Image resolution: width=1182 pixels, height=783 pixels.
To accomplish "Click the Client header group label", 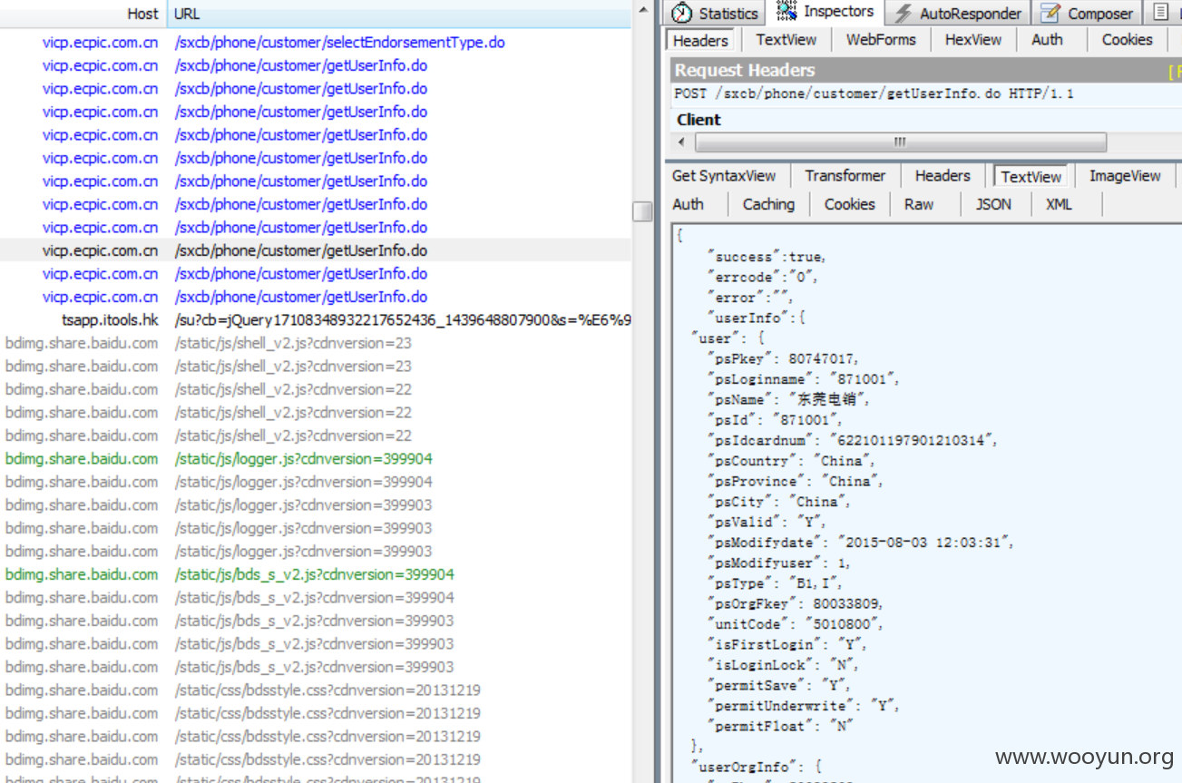I will point(698,120).
